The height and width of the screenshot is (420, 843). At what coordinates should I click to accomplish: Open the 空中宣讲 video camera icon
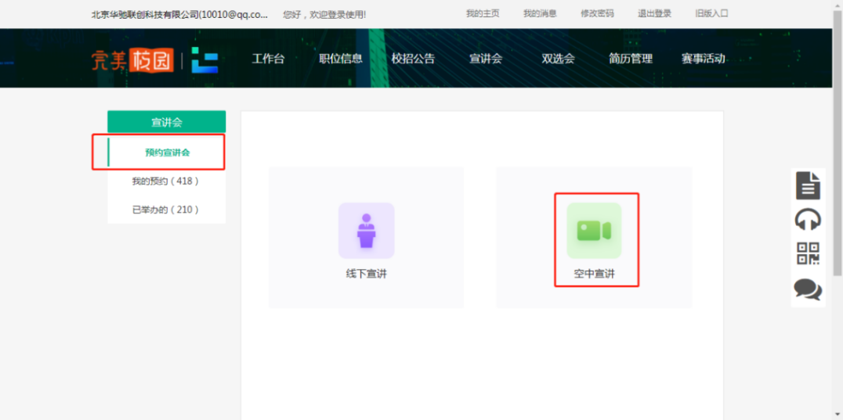pyautogui.click(x=594, y=231)
